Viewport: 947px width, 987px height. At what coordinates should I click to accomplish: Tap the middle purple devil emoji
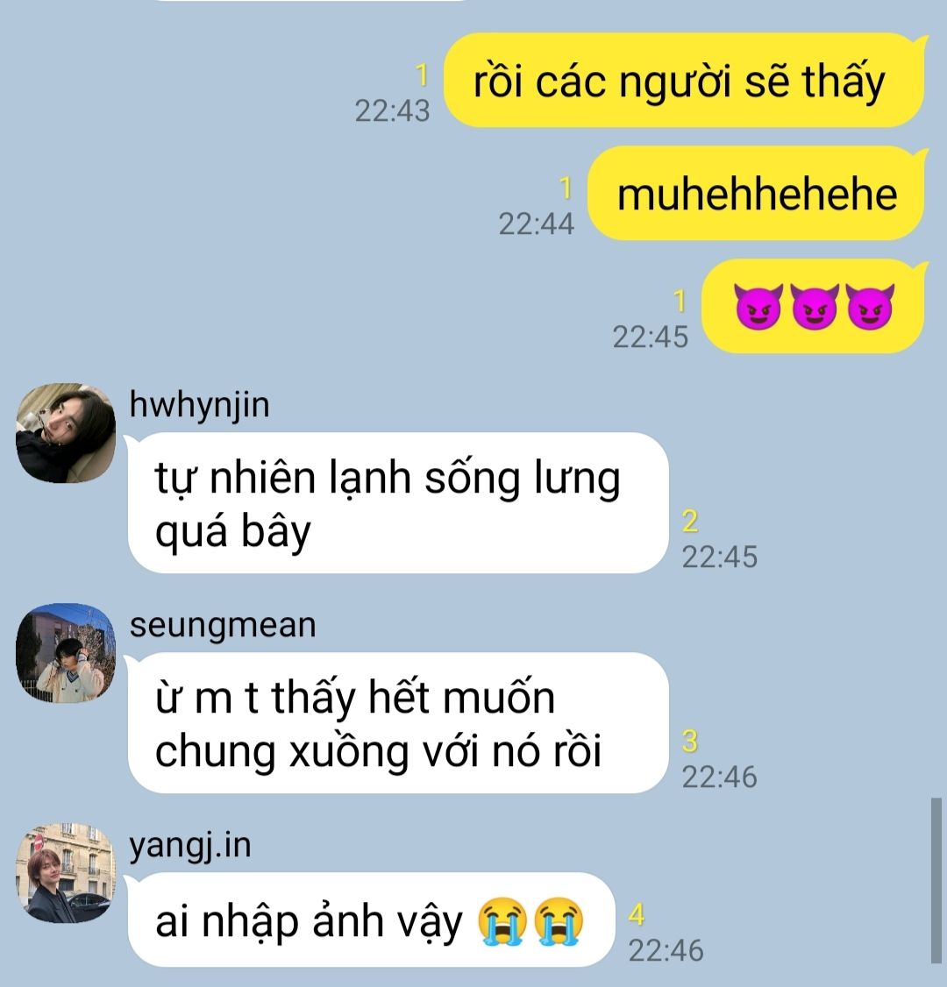(814, 307)
